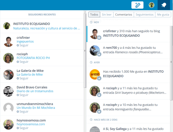Image resolution: width=173 pixels, height=132 pixels.
Task: Switch to the Comentarios tab
Action: point(124,14)
